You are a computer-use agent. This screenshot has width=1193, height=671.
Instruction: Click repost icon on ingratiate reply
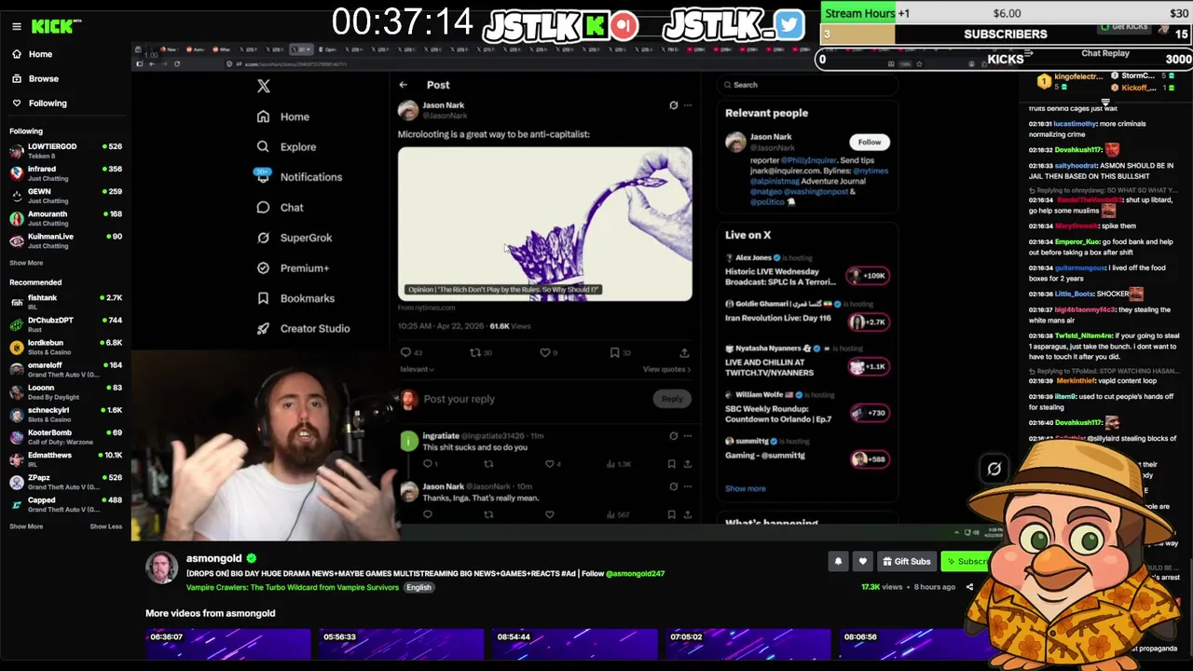point(488,463)
